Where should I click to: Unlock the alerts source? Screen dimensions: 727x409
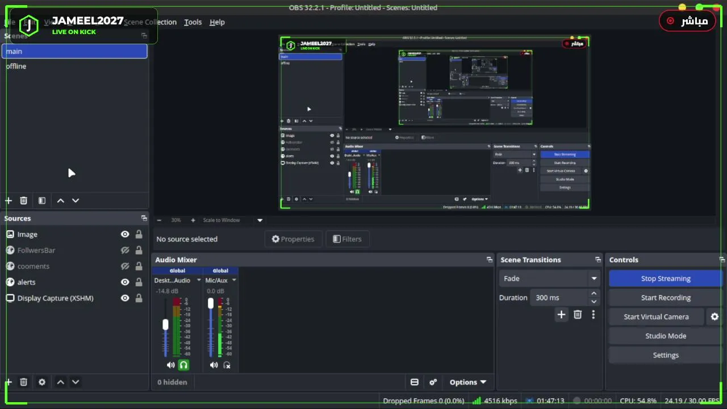[x=139, y=282]
